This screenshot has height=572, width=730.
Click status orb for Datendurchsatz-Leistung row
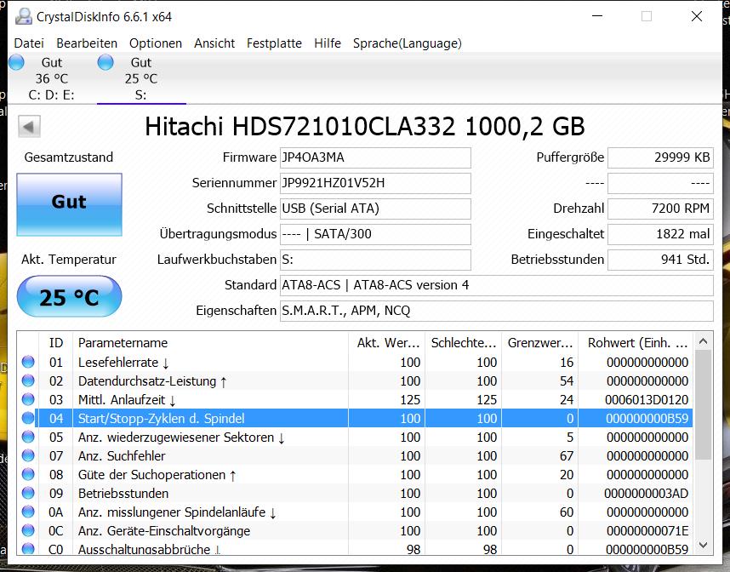(28, 380)
